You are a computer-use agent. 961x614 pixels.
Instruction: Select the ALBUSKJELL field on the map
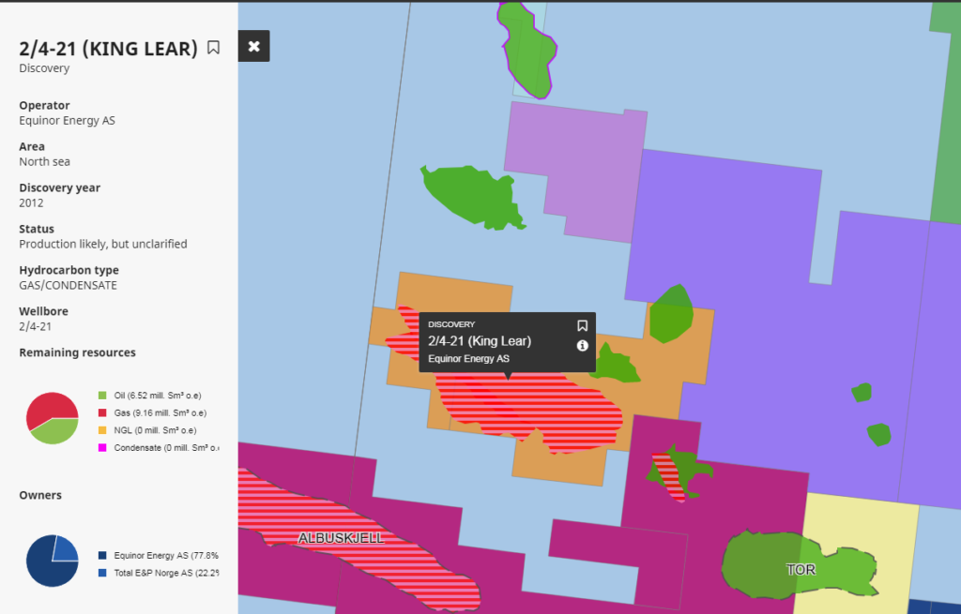click(340, 538)
